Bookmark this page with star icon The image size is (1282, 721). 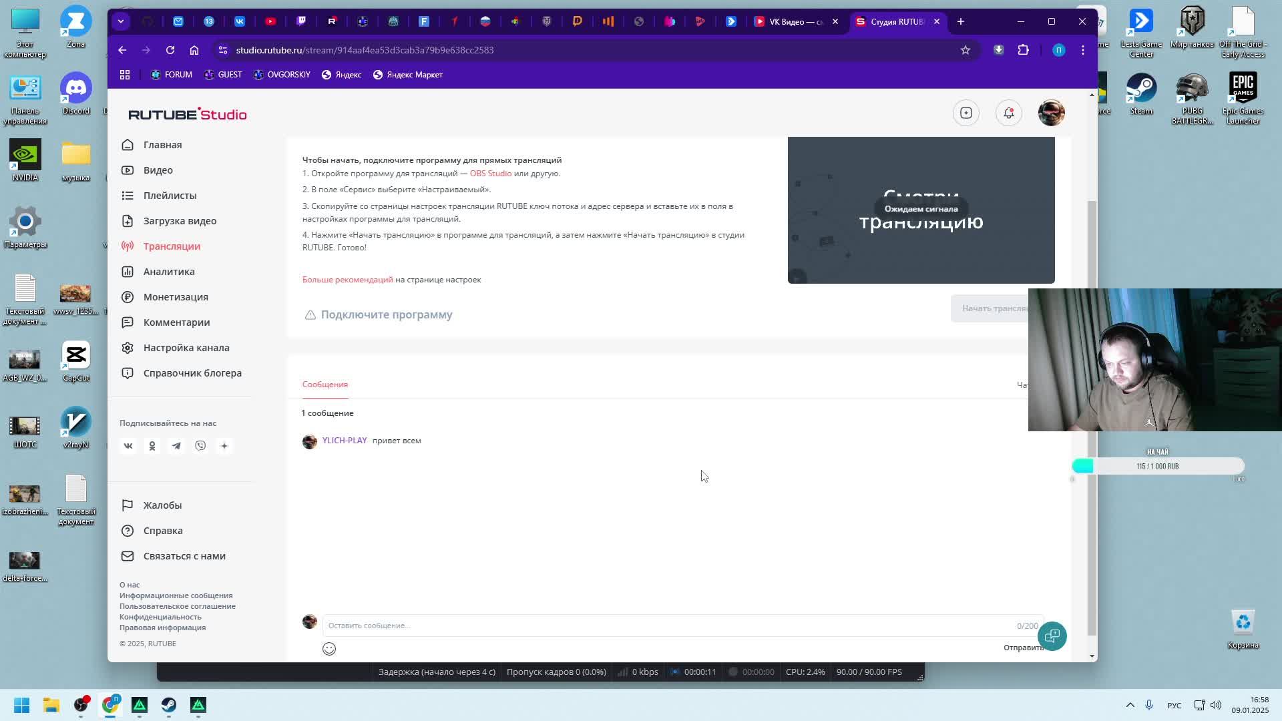pyautogui.click(x=965, y=50)
